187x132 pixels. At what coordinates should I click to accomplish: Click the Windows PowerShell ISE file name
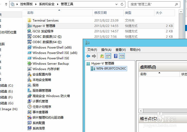coord(51,58)
